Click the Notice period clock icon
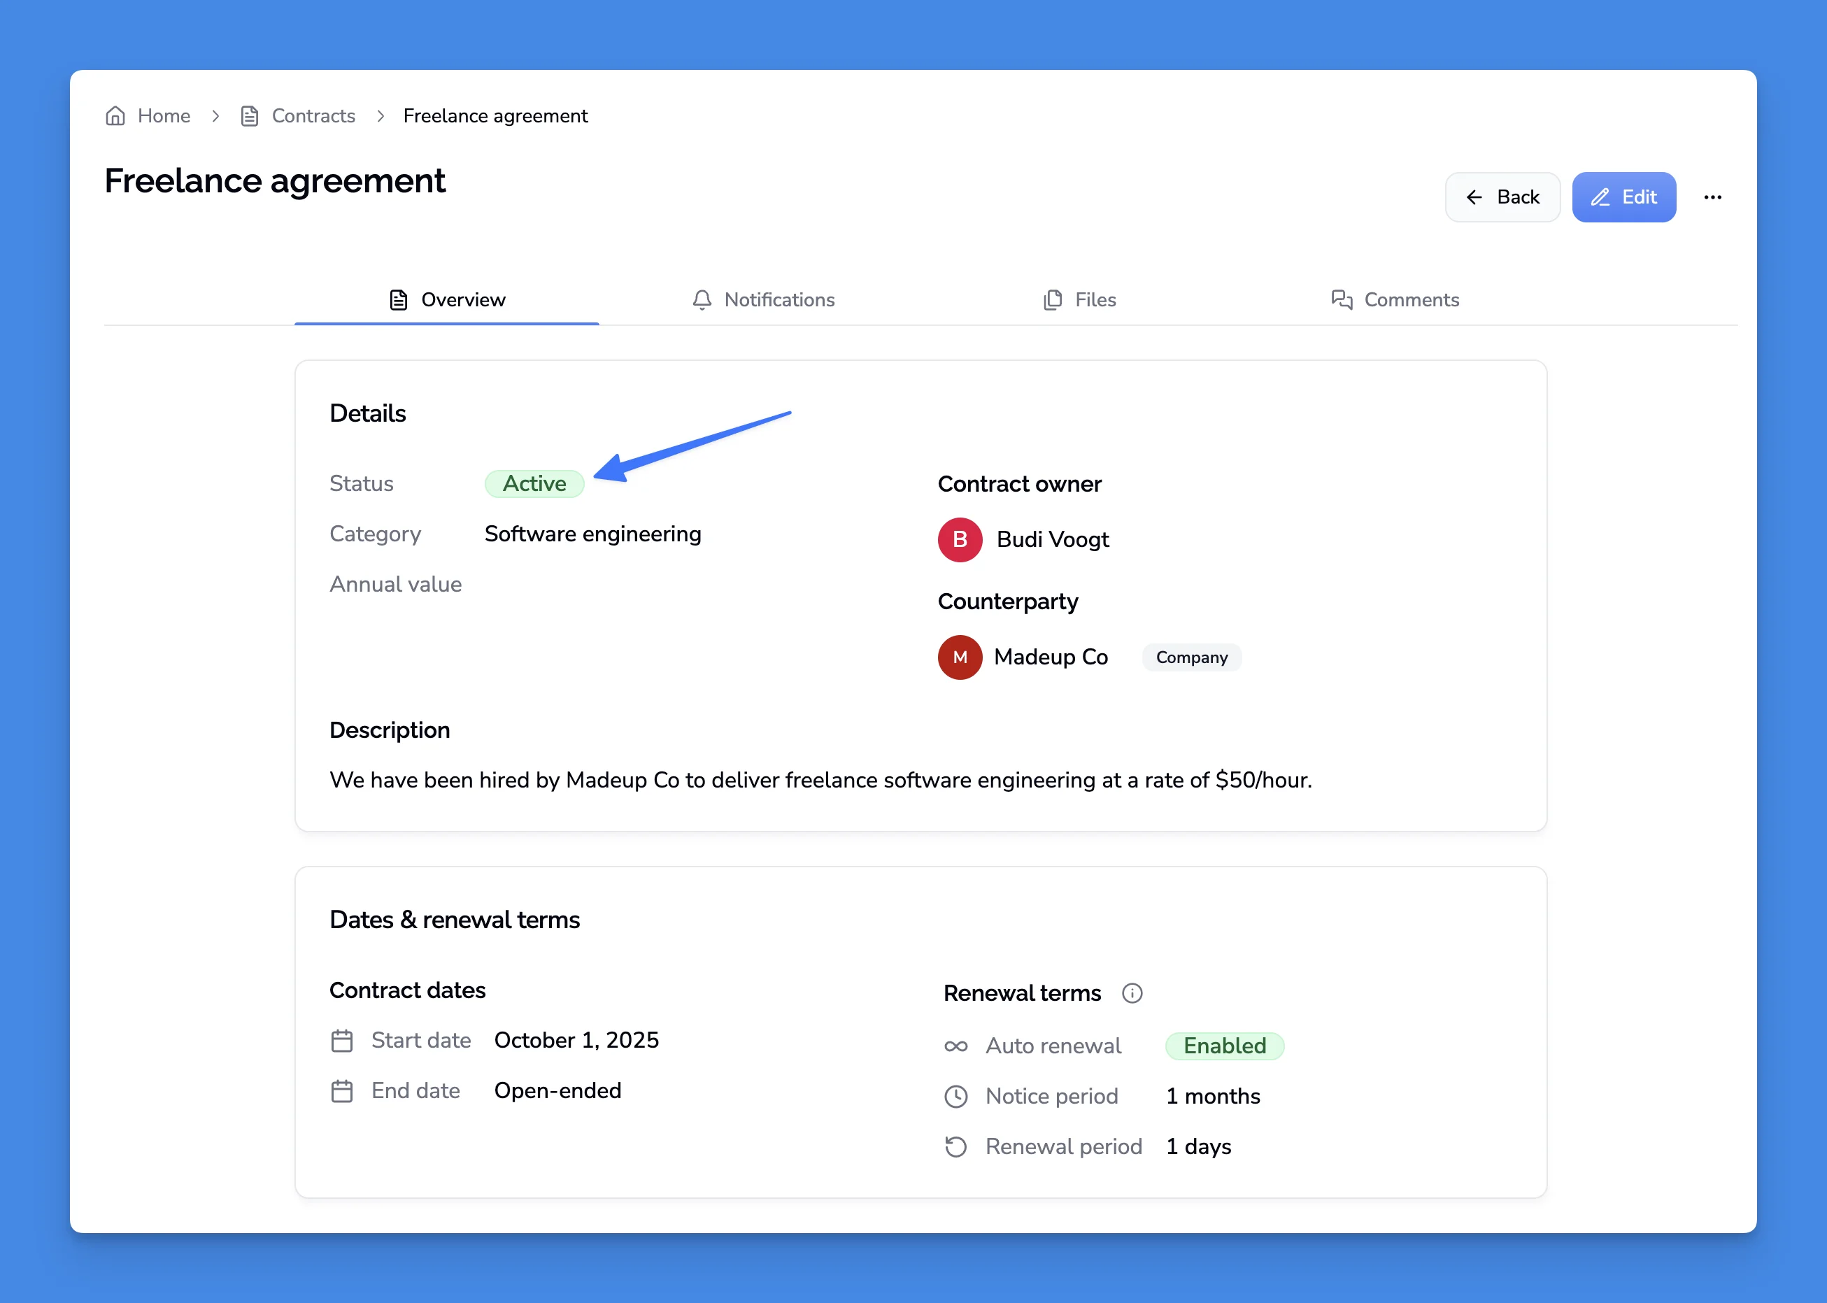Viewport: 1827px width, 1303px height. tap(955, 1097)
